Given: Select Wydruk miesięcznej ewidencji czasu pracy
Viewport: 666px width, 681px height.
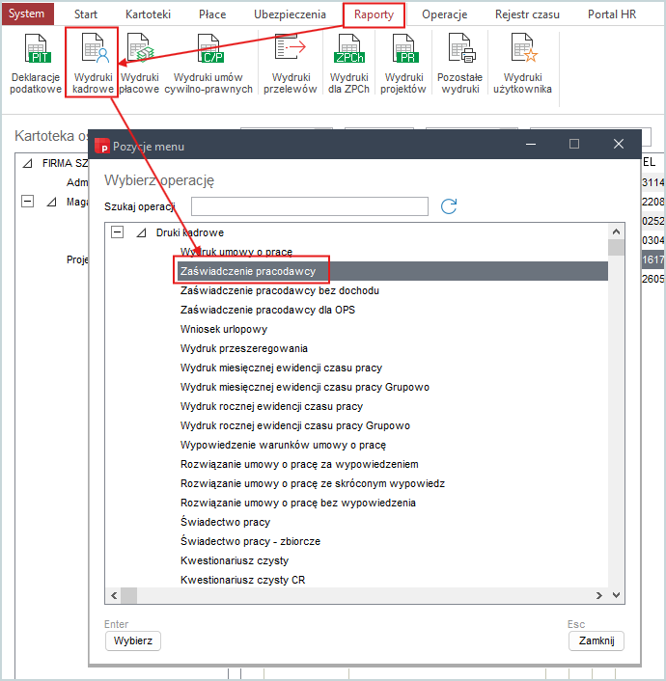Looking at the screenshot, I should pyautogui.click(x=281, y=368).
